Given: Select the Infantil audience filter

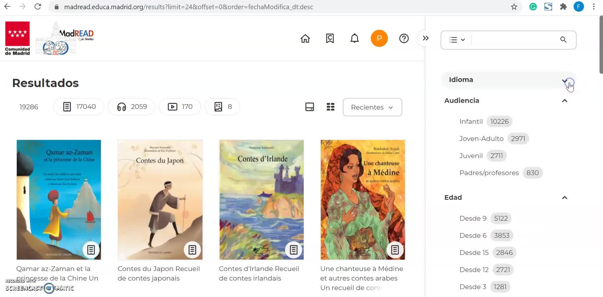Looking at the screenshot, I should click(x=471, y=122).
